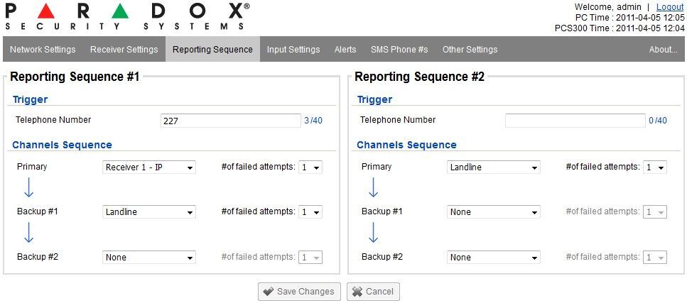Click the Save Changes button
The width and height of the screenshot is (687, 303).
click(x=299, y=292)
